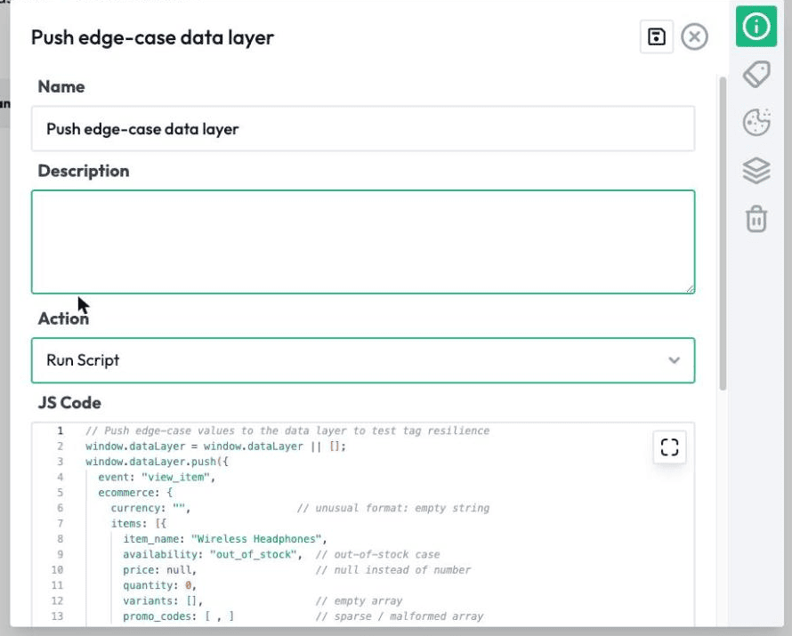
Task: Click the dialog vertical scrollbar
Action: (723, 233)
